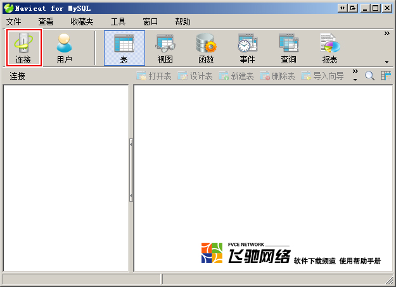Open the 收藏夹 (Favorites) menu
The image size is (396, 287).
[82, 21]
